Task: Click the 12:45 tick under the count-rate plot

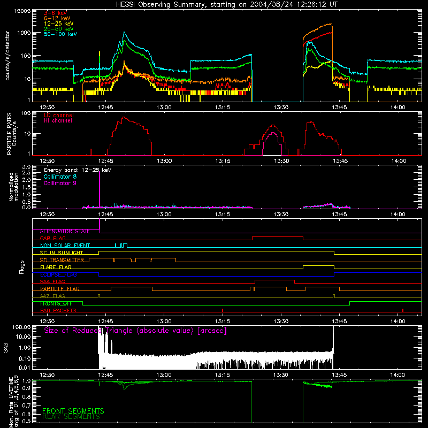Action: pyautogui.click(x=105, y=108)
